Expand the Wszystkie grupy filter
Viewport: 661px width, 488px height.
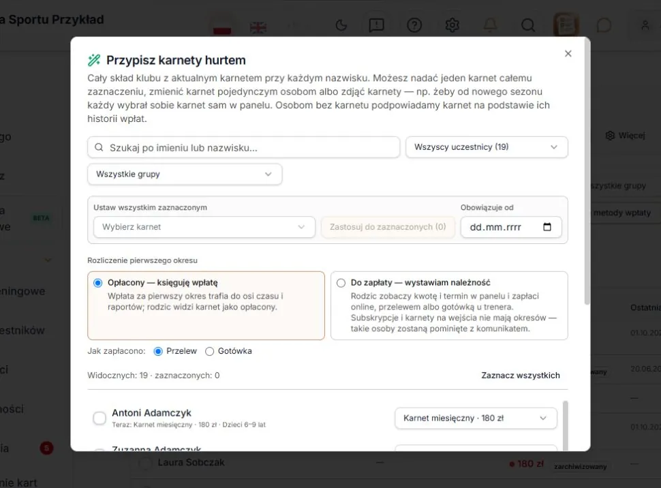point(185,174)
